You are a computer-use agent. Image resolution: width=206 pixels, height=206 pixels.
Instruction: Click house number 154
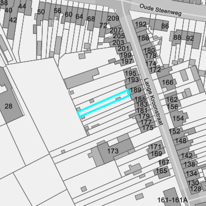[178, 118]
